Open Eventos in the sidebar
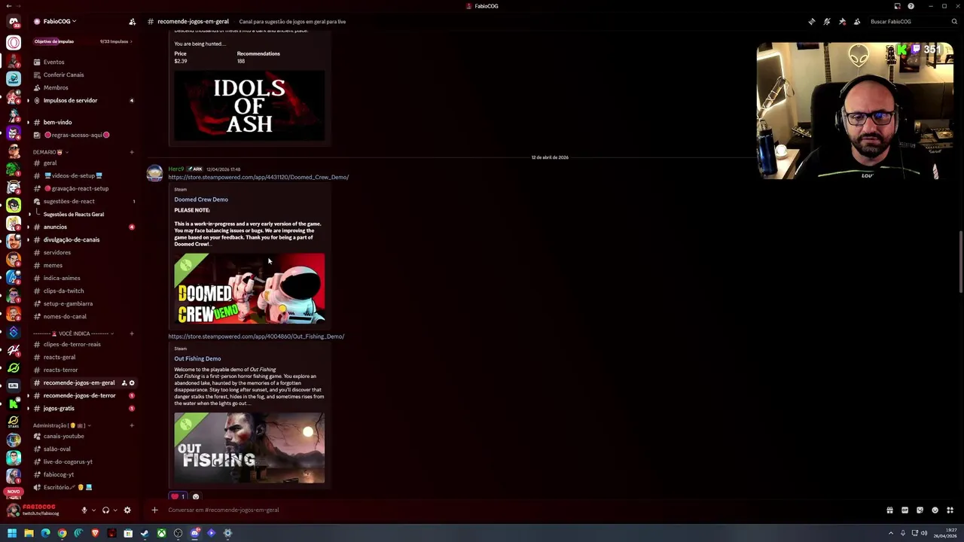The height and width of the screenshot is (542, 964). point(83,62)
